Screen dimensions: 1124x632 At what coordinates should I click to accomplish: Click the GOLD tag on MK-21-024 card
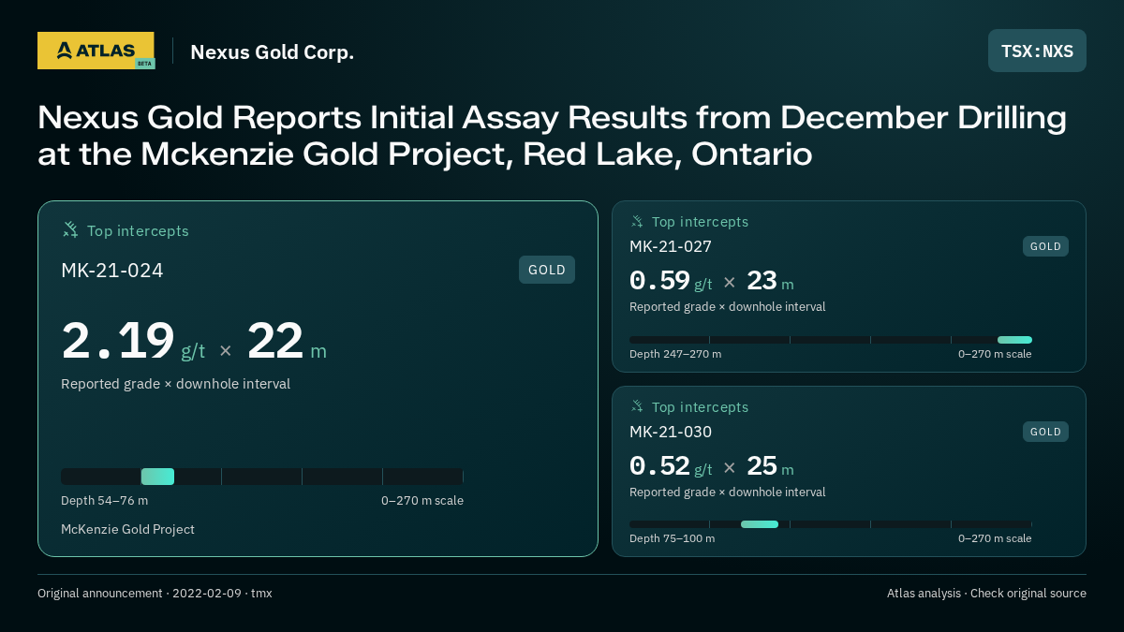coord(547,270)
